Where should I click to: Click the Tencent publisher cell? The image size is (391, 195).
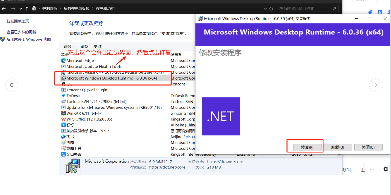point(178,84)
